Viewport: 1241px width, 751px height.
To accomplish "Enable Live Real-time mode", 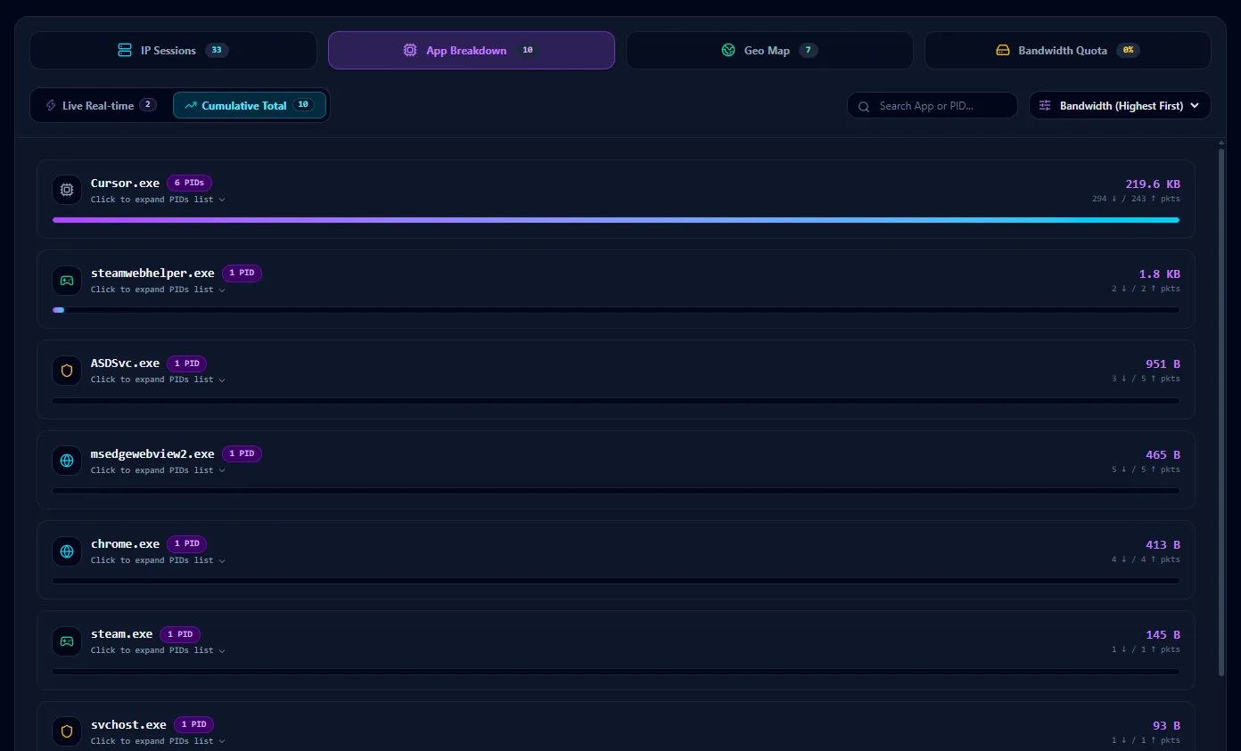I will (101, 105).
